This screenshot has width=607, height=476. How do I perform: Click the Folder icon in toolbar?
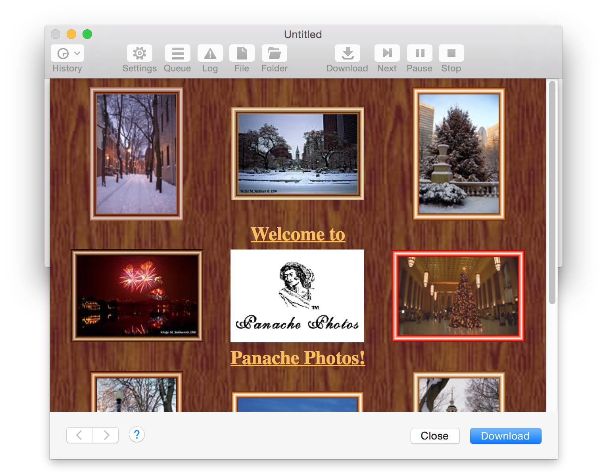[x=274, y=53]
